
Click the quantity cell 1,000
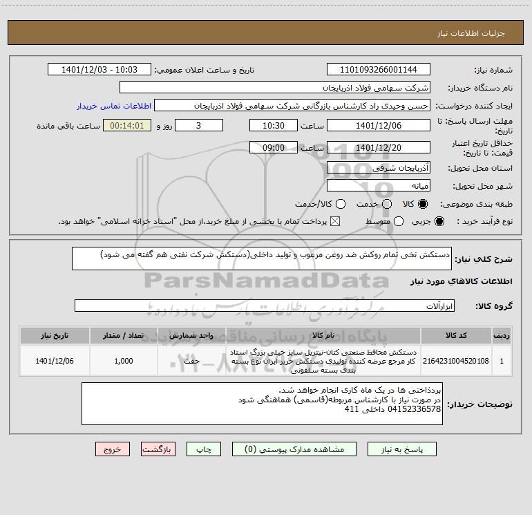coord(124,361)
